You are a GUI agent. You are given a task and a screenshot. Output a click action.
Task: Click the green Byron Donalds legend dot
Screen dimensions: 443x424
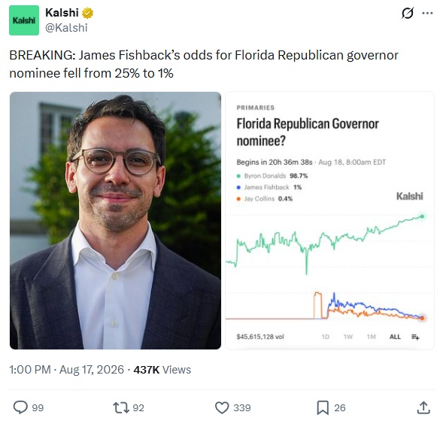pyautogui.click(x=238, y=176)
